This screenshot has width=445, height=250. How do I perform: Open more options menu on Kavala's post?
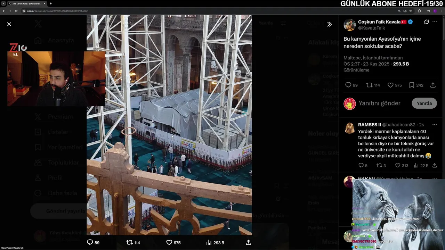point(435,22)
